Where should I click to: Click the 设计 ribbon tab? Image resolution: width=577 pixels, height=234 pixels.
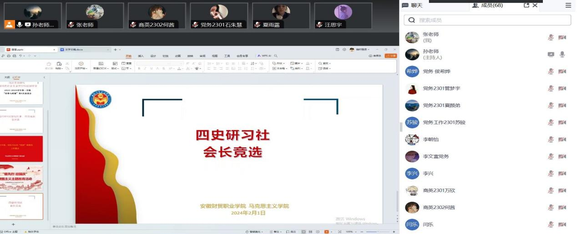click(153, 56)
